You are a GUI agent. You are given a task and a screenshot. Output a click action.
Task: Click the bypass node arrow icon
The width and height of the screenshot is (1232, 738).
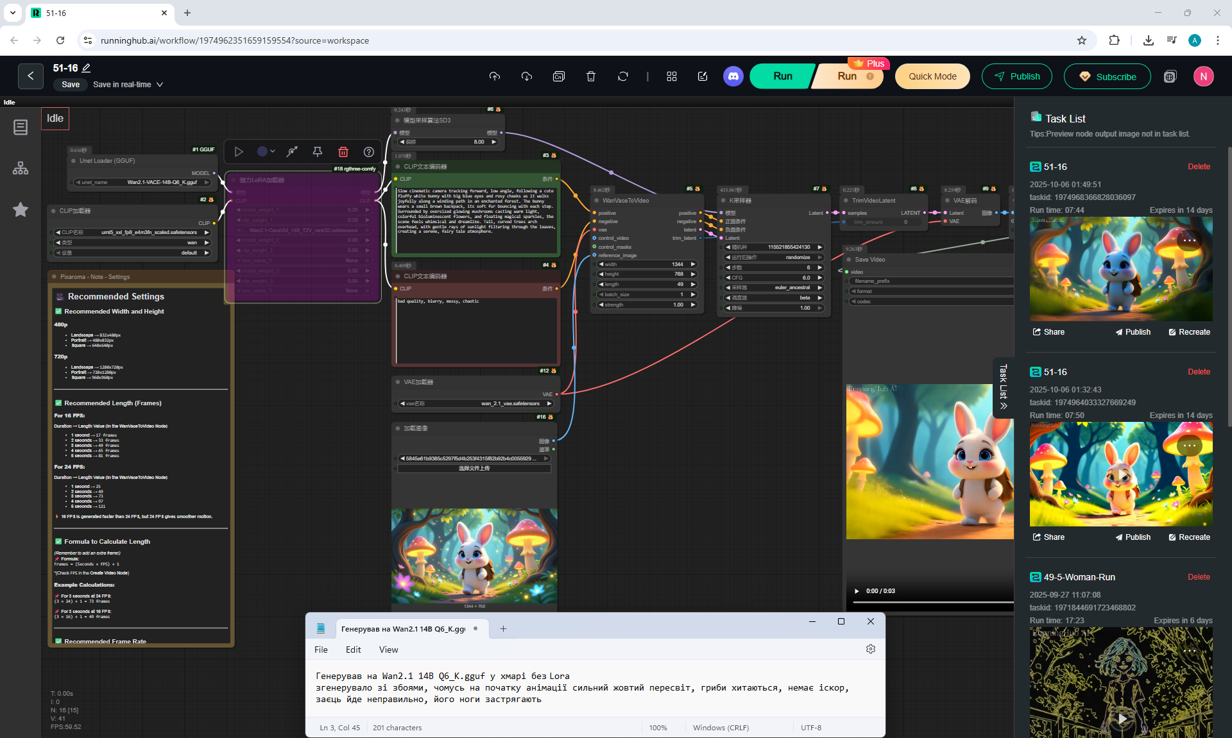coord(292,152)
